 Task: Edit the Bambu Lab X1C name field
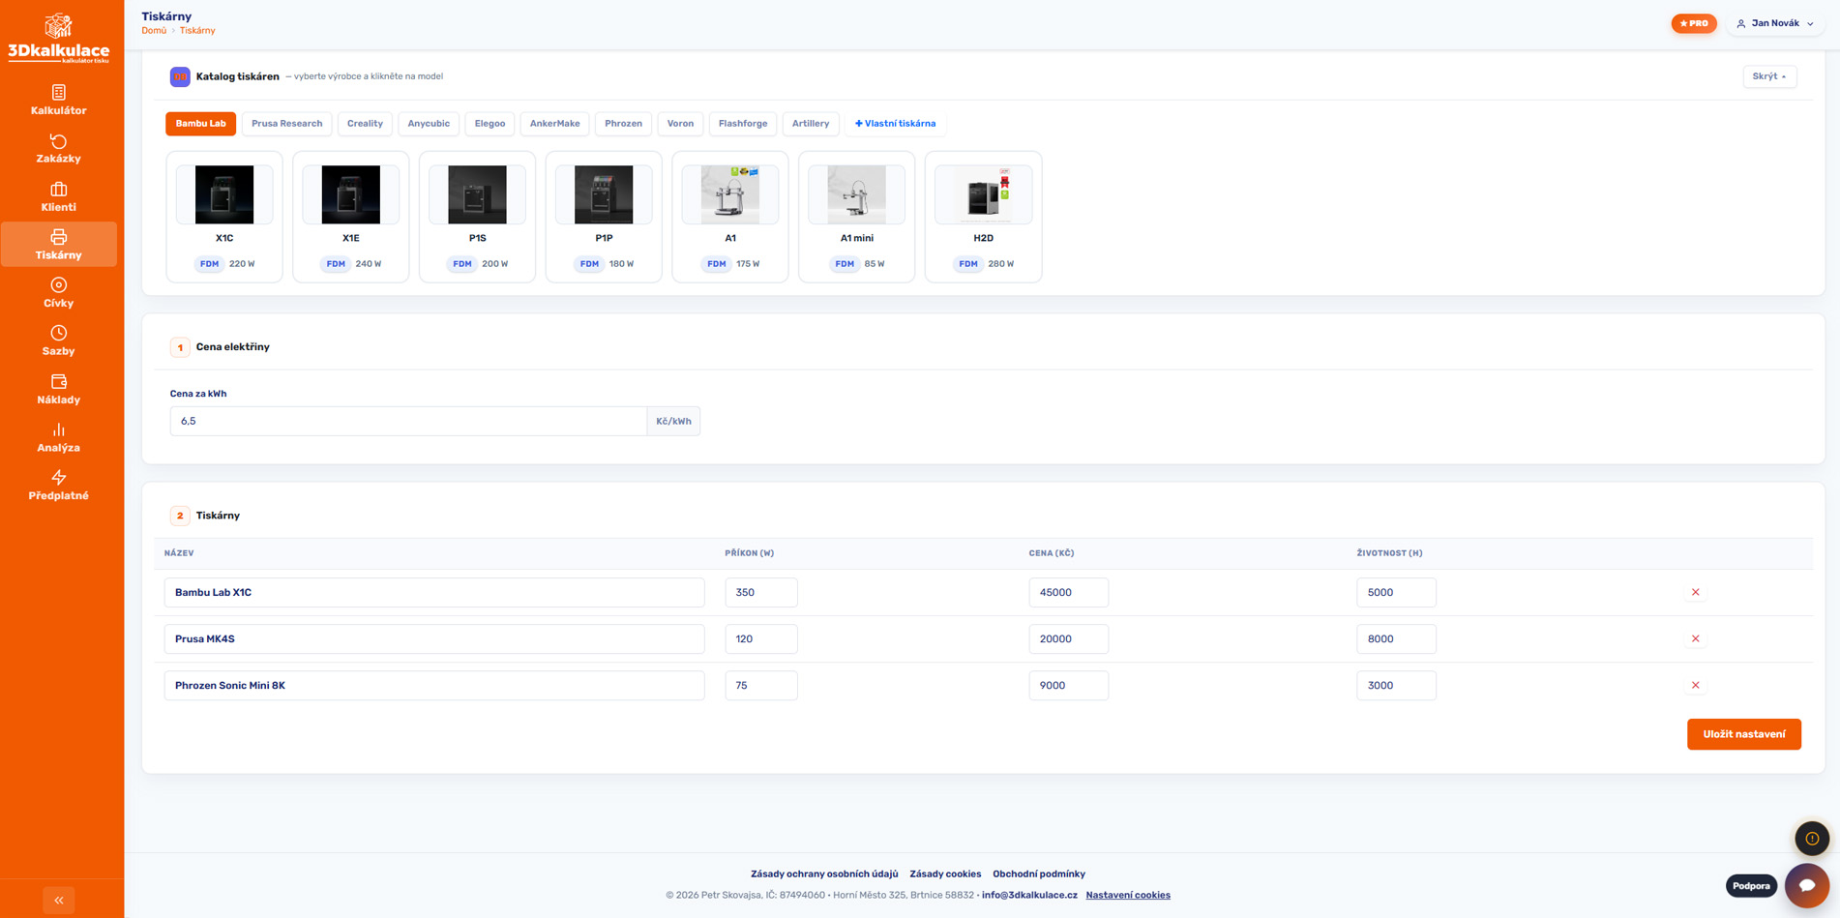(x=434, y=592)
